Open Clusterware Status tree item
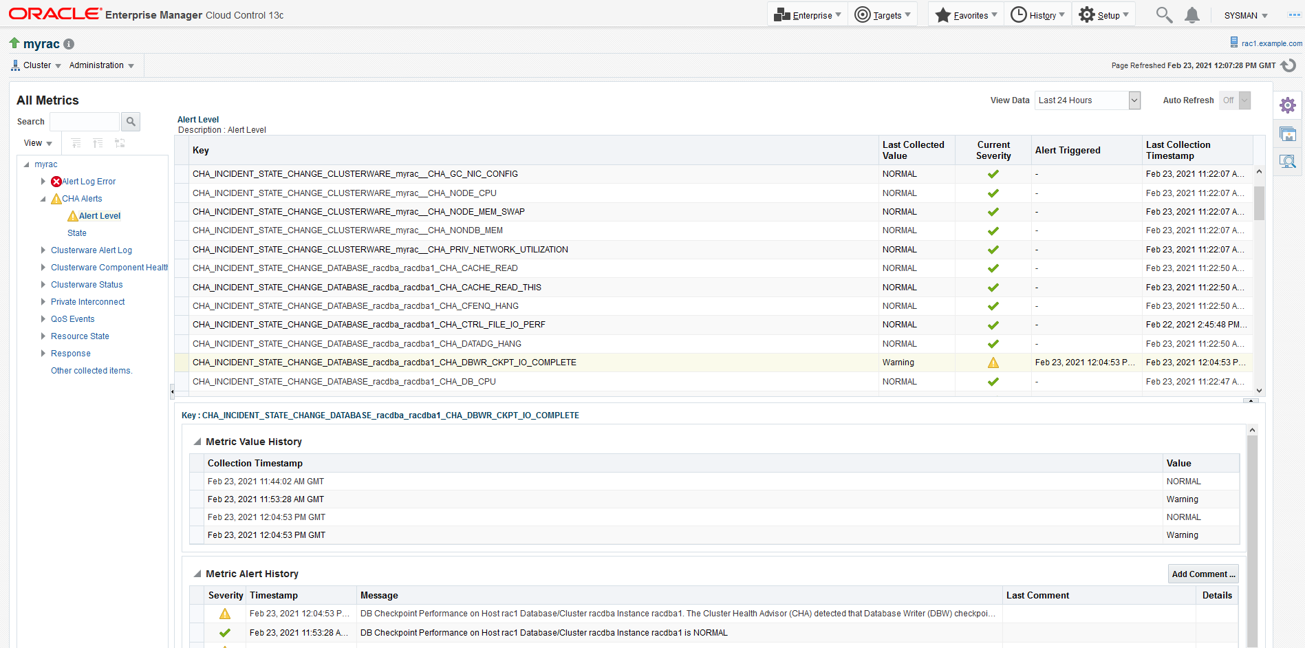The width and height of the screenshot is (1305, 648). point(87,285)
